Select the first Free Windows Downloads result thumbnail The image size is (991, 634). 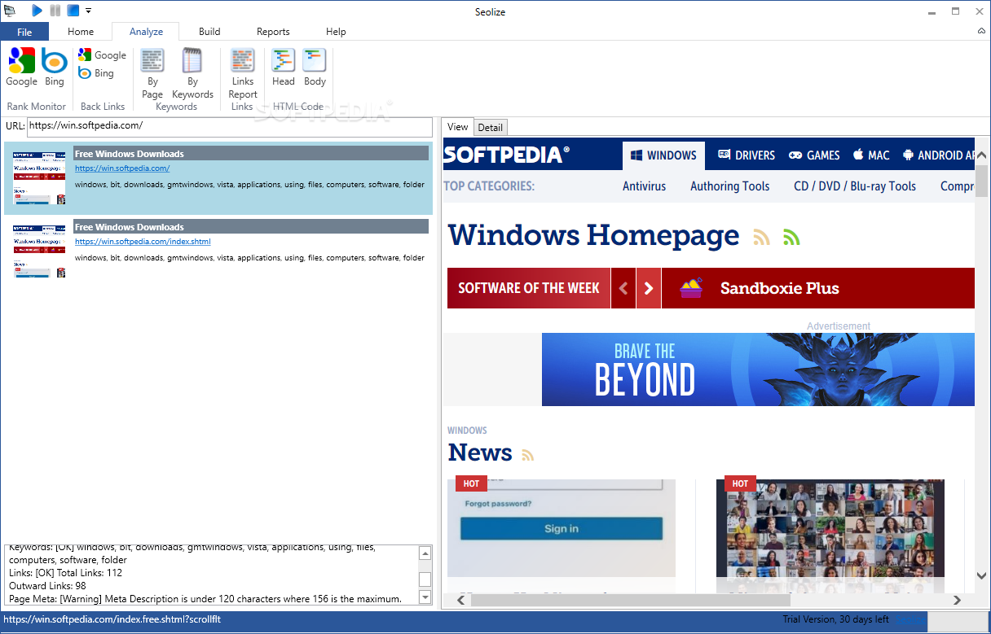pos(39,177)
